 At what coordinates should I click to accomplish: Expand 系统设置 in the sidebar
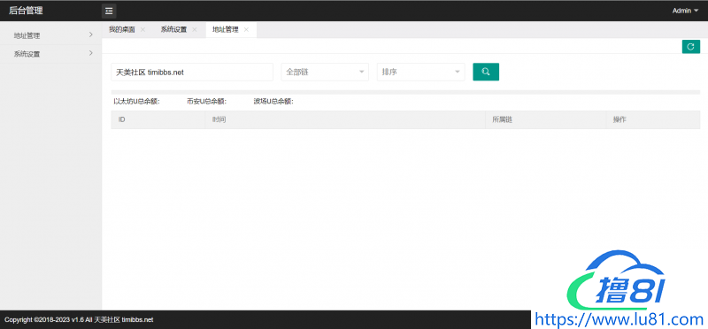(x=51, y=54)
